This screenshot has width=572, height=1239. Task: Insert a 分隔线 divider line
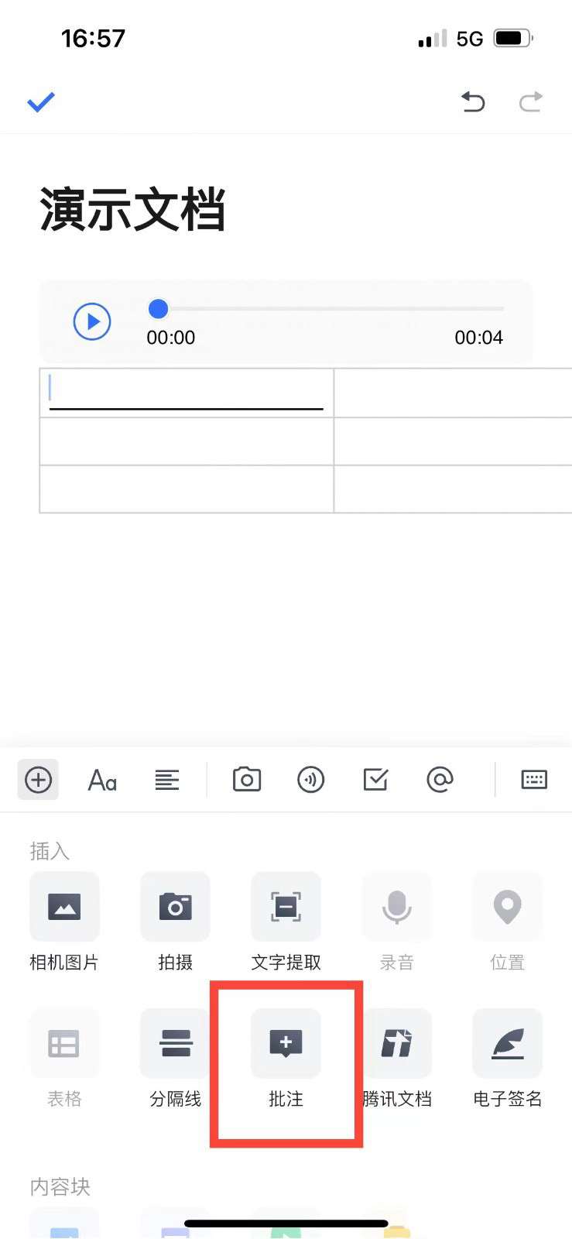175,1043
